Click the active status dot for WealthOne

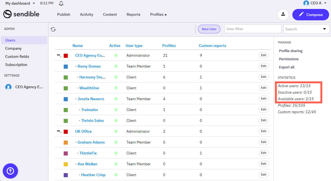(x=116, y=88)
